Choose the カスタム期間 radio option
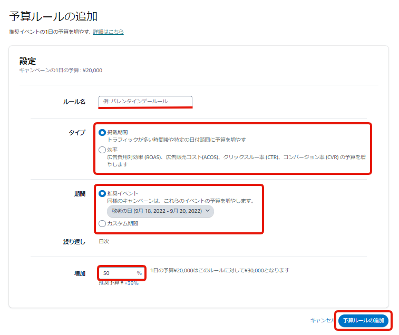399x335 pixels. [102, 224]
